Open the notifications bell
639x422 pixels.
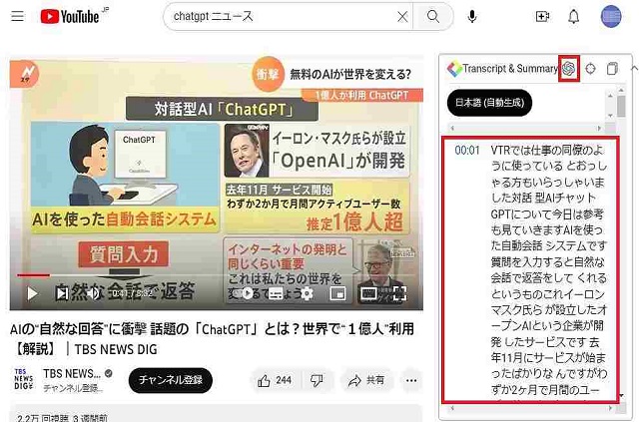point(573,16)
